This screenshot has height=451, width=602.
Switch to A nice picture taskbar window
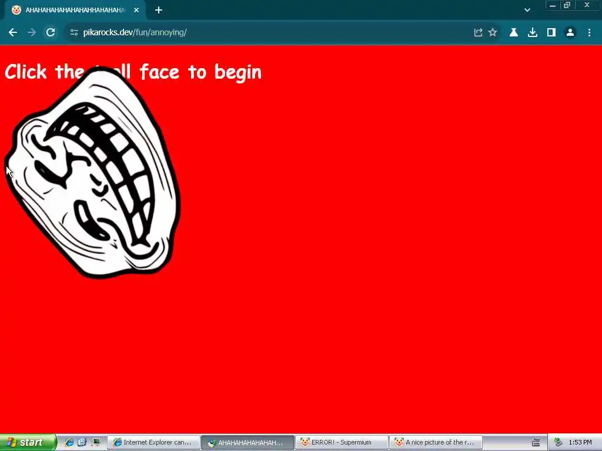click(436, 443)
